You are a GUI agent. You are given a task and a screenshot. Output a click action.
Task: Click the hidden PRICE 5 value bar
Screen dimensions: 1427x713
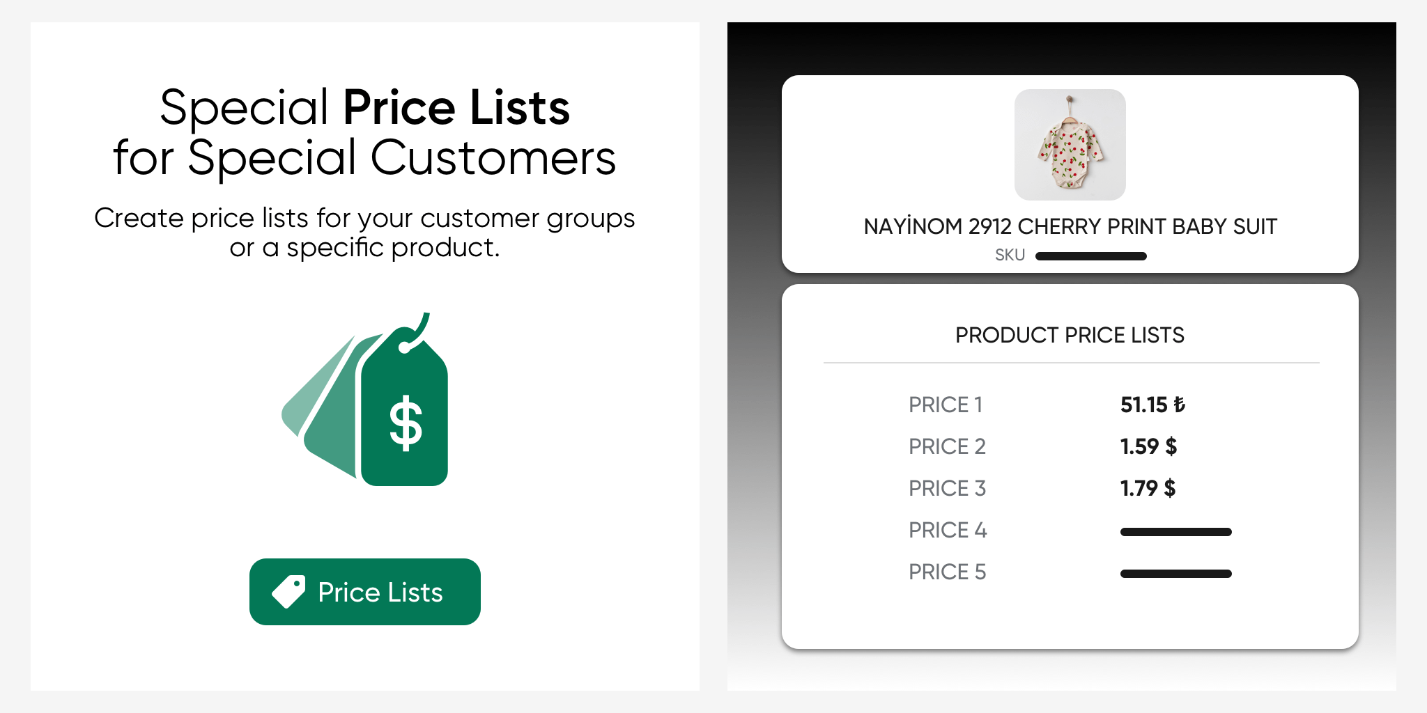click(x=1175, y=574)
